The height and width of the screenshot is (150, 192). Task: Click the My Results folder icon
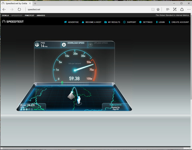point(106,22)
